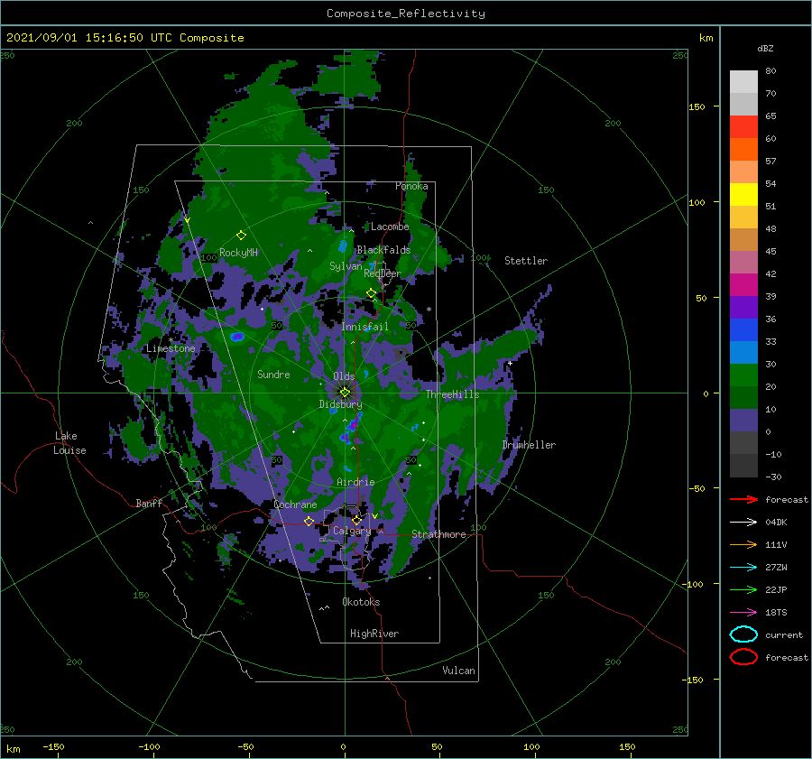Select the 60 dBZ orange swatch
812x759 pixels.
[x=743, y=149]
